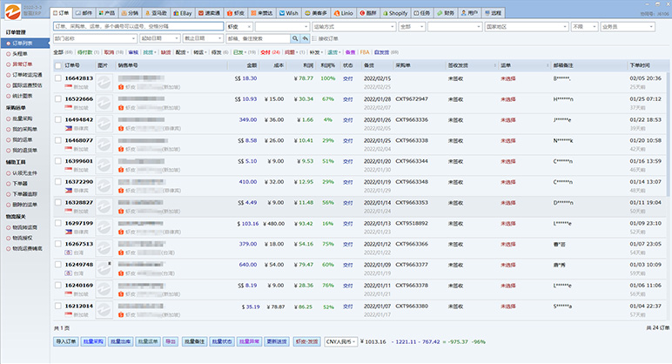
Task: Check the box for order 16642813
Action: coord(57,78)
